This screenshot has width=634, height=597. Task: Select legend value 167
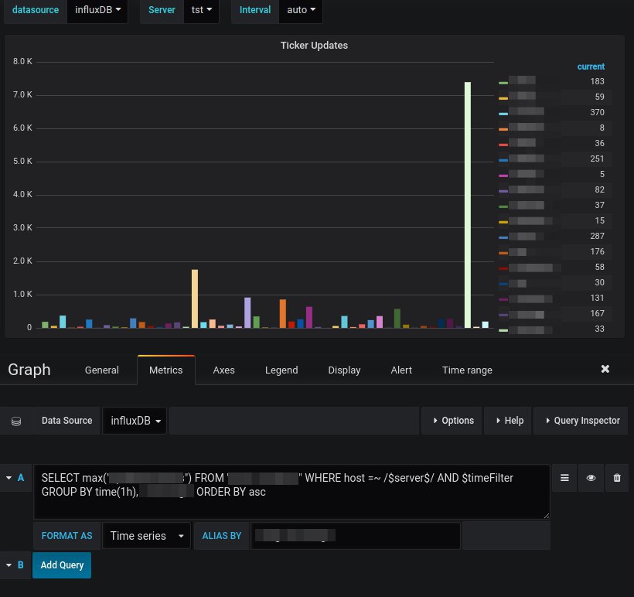click(x=597, y=313)
